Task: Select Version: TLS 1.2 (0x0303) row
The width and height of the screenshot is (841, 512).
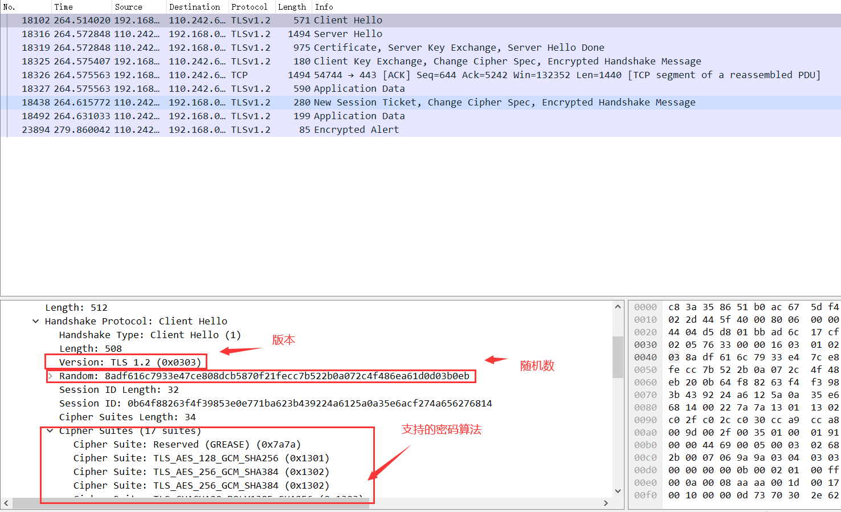Action: (130, 363)
